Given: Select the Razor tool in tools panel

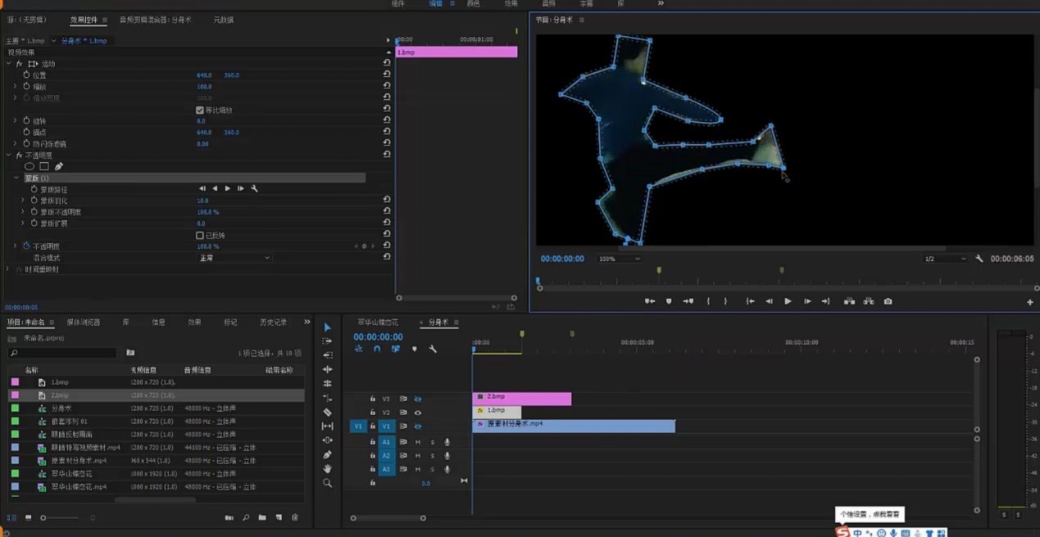Looking at the screenshot, I should [x=327, y=412].
